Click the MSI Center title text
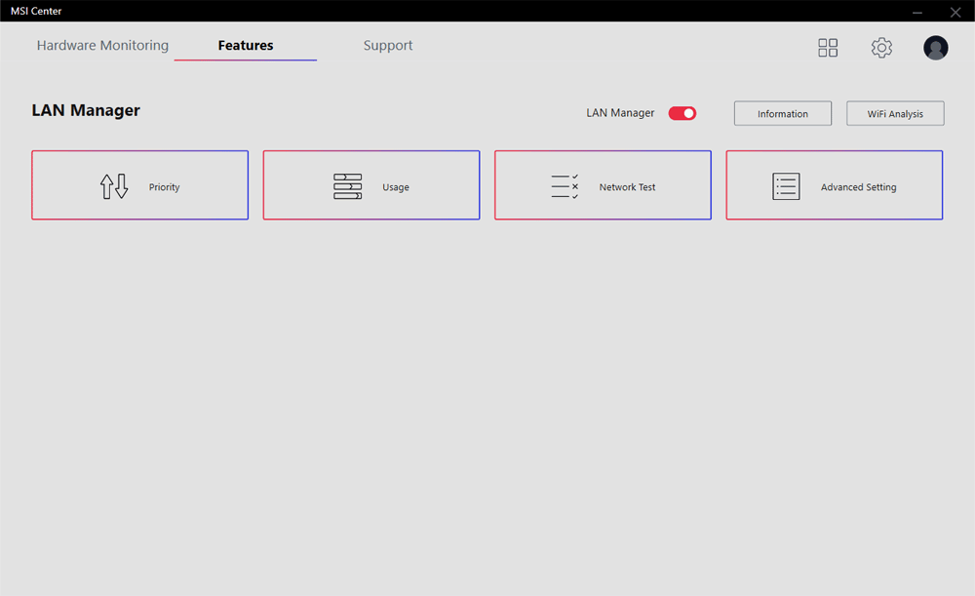Image resolution: width=975 pixels, height=596 pixels. 36,11
